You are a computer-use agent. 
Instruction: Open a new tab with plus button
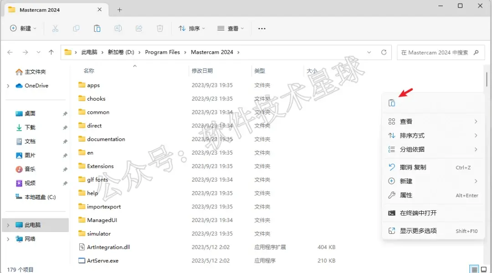[x=119, y=10]
